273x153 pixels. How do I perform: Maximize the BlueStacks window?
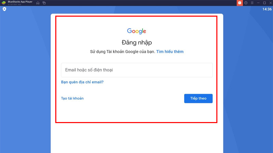coord(264,3)
